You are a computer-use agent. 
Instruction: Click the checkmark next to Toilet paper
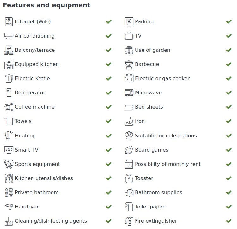click(x=229, y=207)
